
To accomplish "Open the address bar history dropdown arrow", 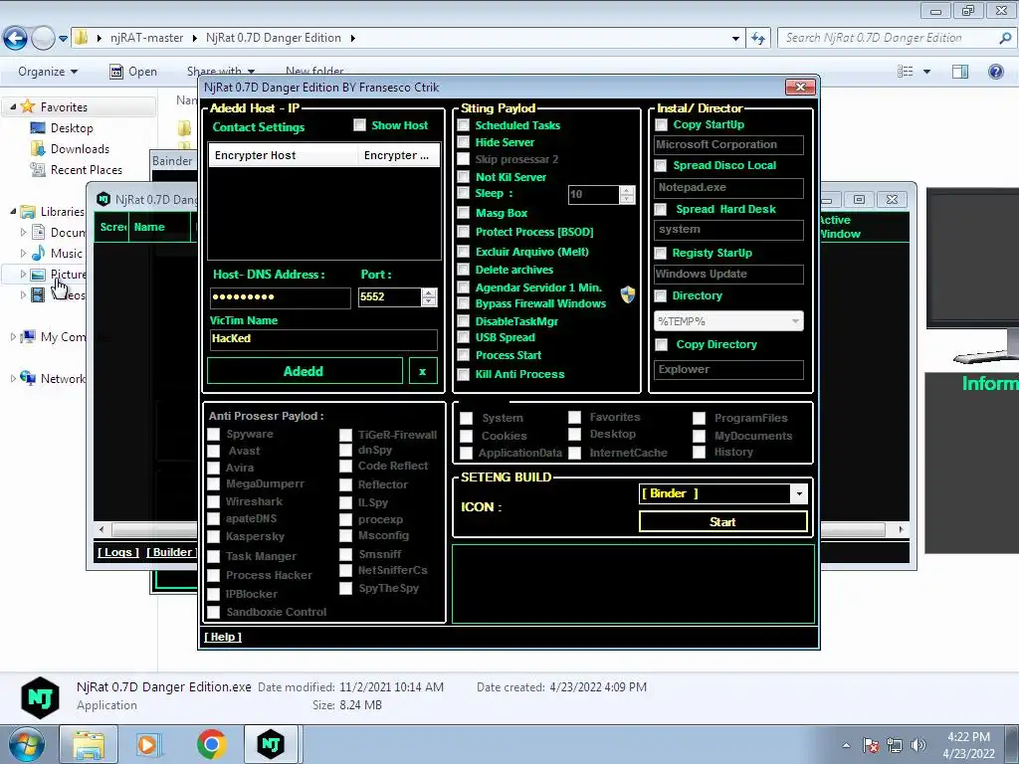I will click(x=735, y=39).
